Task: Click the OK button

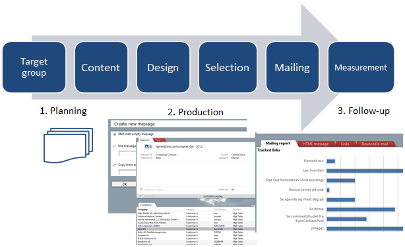Action: [124, 184]
